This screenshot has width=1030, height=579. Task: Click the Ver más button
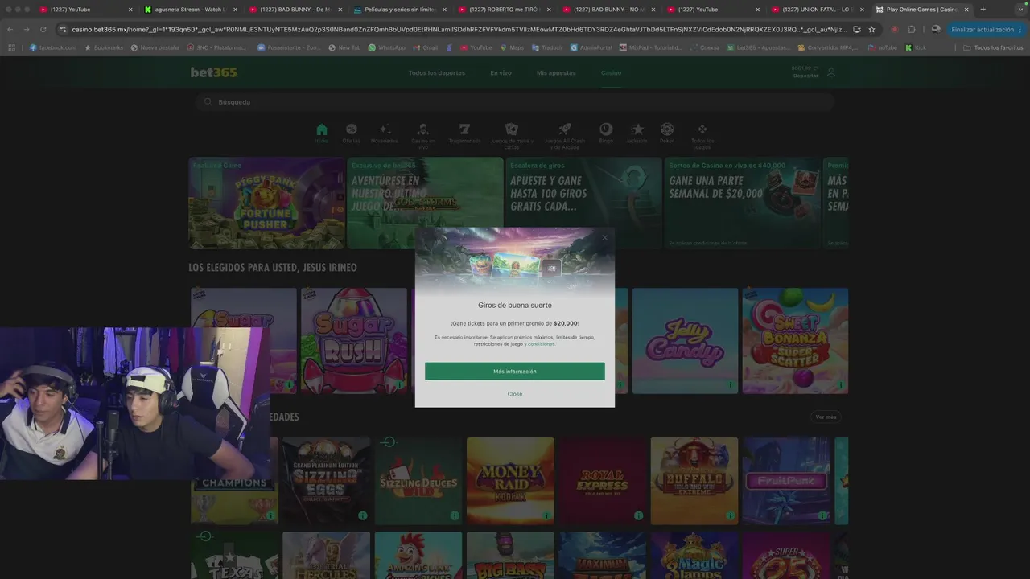coord(826,417)
